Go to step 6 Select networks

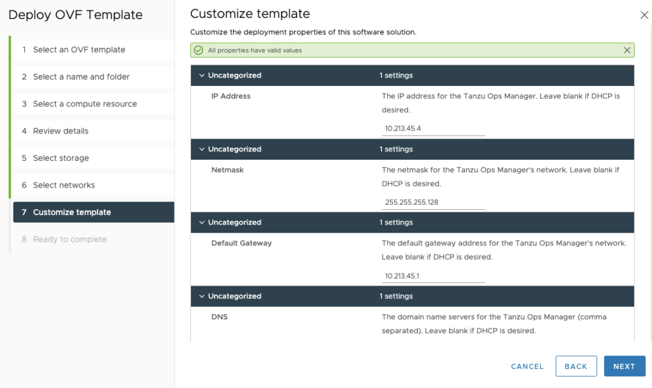click(x=94, y=185)
